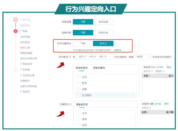Image resolution: width=178 pixels, height=131 pixels.
Task: Check 全选 in the 兴趣定向 category list
Action: pos(80,113)
